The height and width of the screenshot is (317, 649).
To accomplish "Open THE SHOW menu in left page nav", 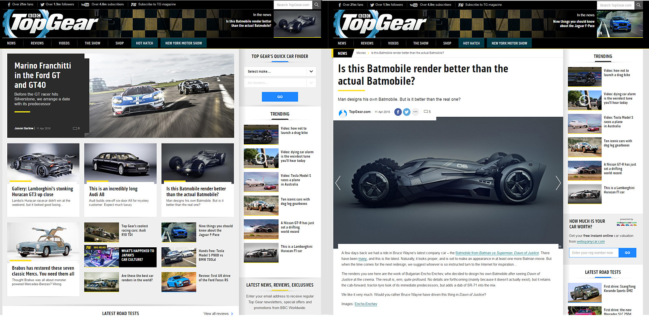I will pos(92,43).
